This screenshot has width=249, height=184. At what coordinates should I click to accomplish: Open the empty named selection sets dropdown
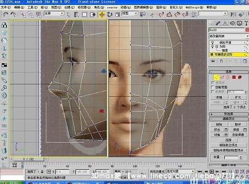[225, 13]
